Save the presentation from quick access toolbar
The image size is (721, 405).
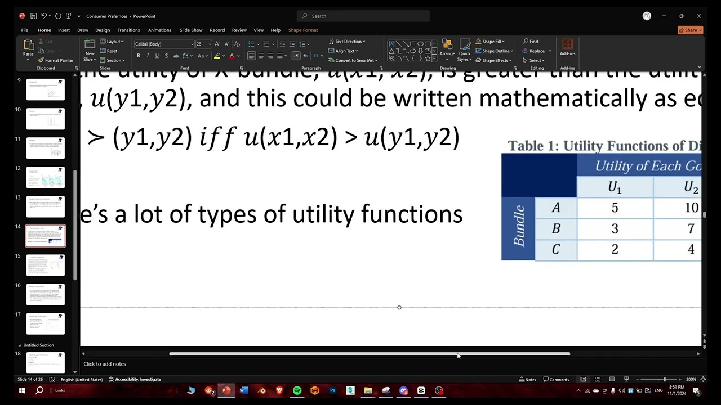point(34,16)
